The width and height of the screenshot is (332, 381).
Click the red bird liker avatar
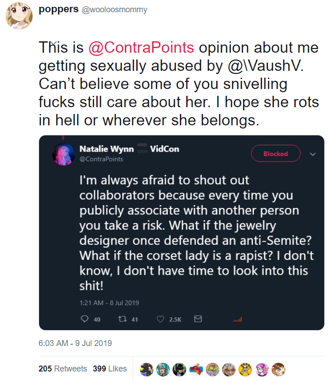196,369
